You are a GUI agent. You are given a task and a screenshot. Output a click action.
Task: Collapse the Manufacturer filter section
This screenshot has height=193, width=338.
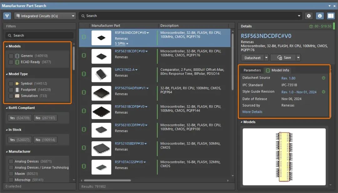pos(7,152)
